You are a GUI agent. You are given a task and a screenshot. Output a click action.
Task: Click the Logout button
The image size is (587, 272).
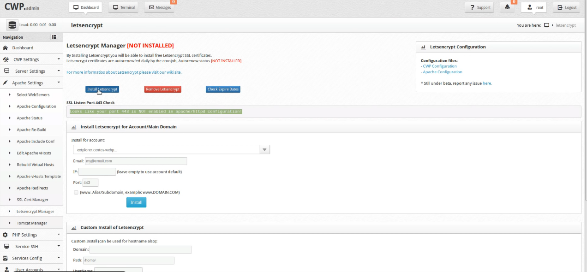click(567, 7)
